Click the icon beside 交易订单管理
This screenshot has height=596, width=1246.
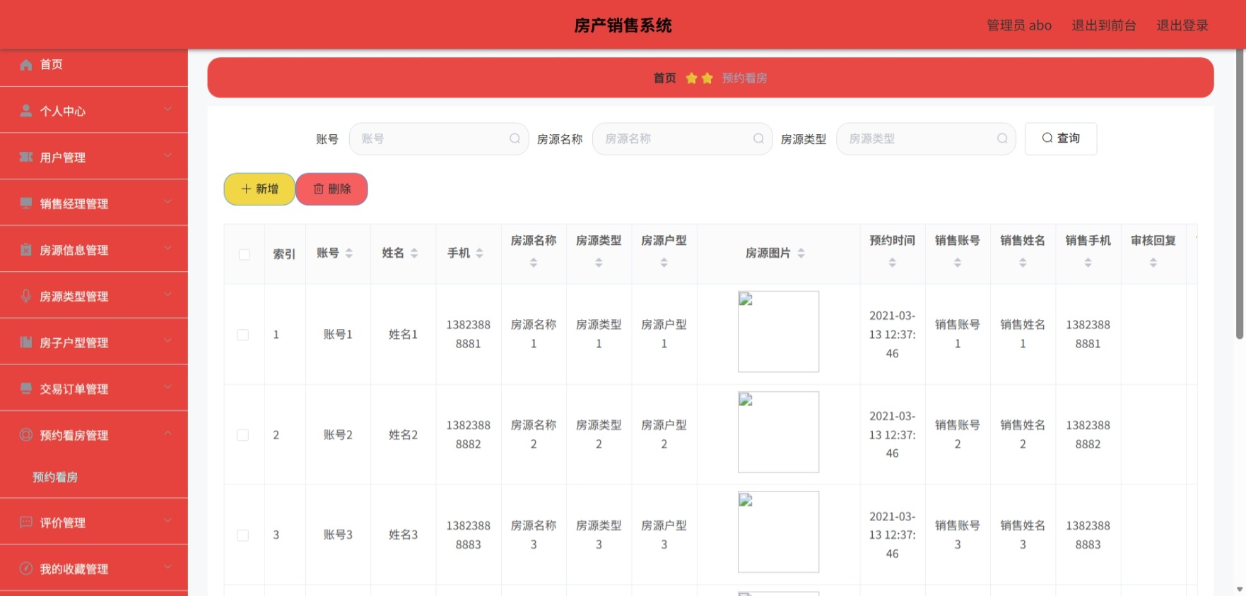click(x=26, y=388)
